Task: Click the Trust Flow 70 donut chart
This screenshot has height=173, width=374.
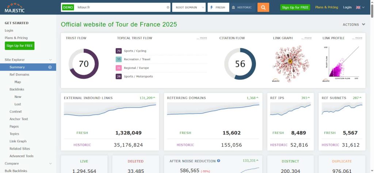Action: (84, 64)
